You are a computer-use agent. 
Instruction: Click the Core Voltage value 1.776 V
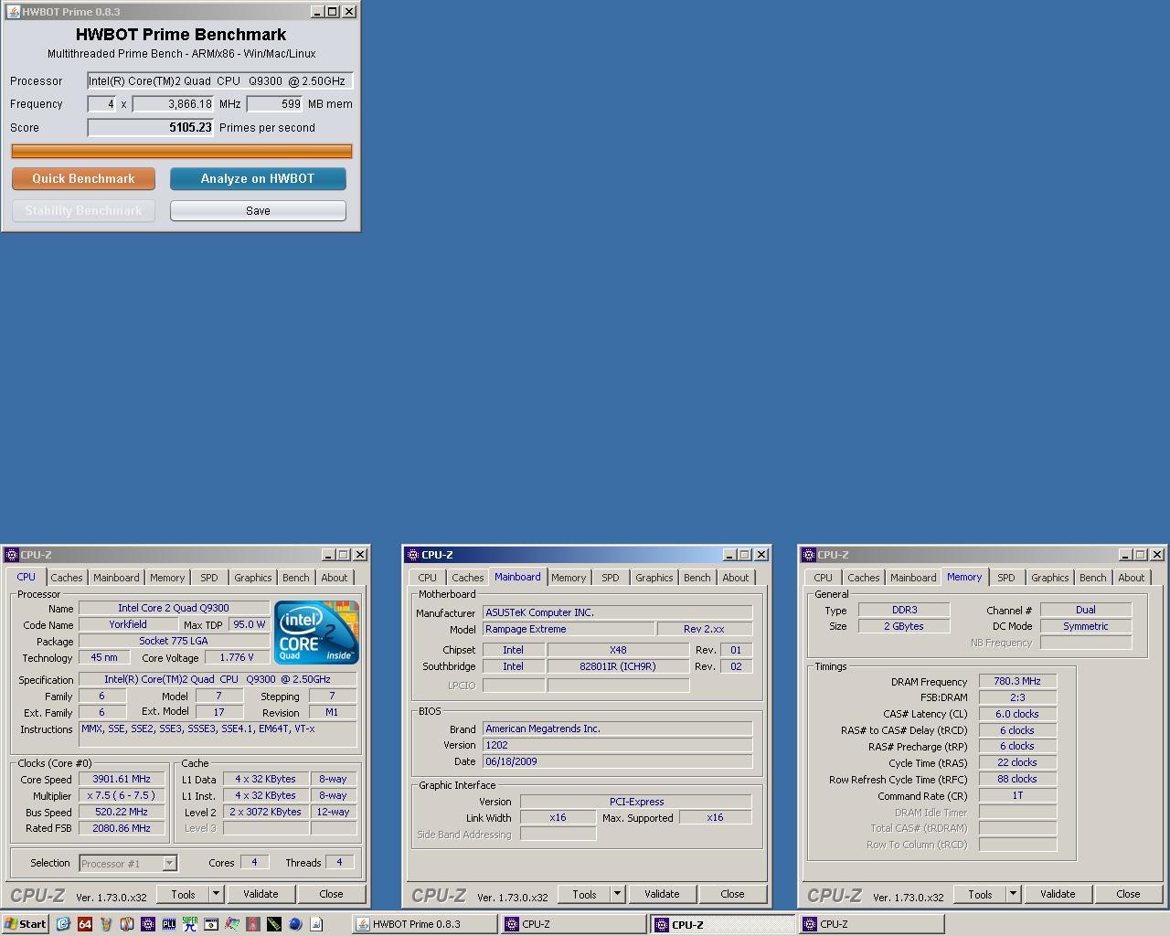click(x=238, y=657)
